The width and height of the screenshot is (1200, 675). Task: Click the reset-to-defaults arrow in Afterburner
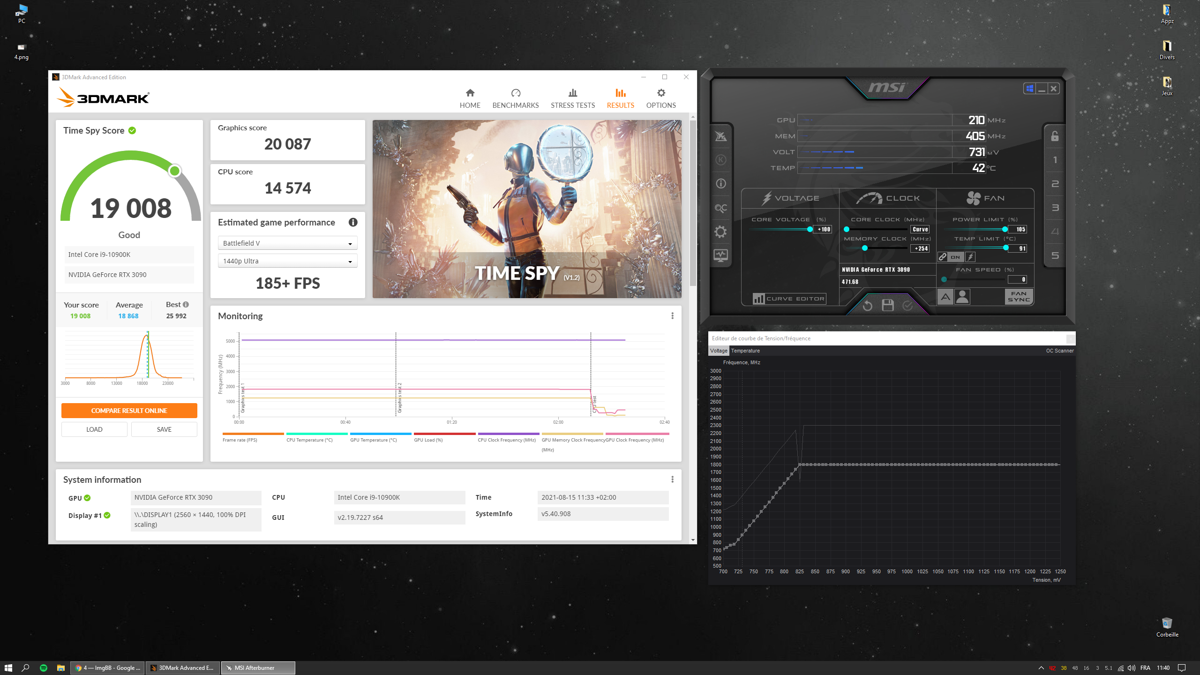pyautogui.click(x=867, y=306)
